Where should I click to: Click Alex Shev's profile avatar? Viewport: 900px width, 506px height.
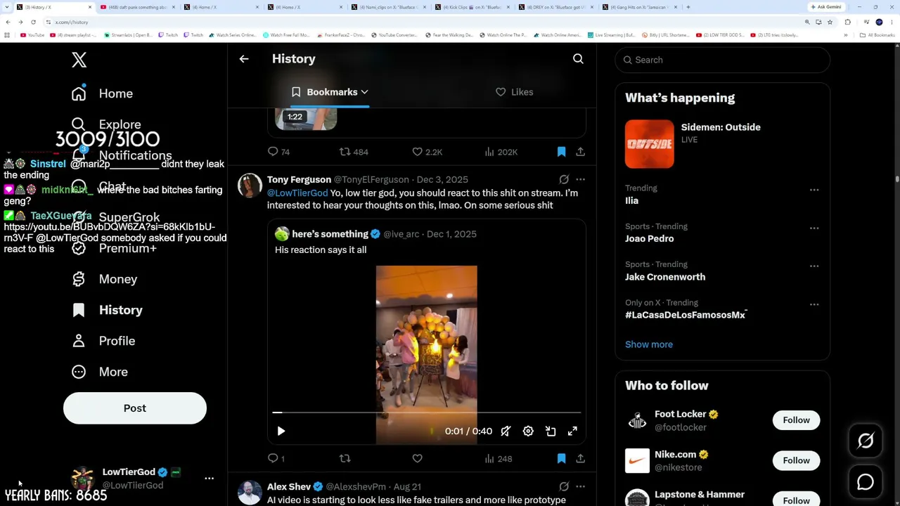click(250, 492)
